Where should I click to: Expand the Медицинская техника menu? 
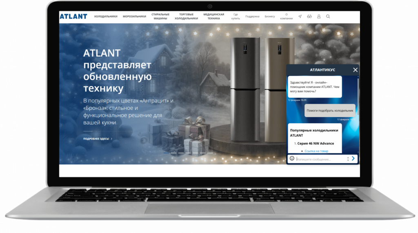tap(213, 17)
